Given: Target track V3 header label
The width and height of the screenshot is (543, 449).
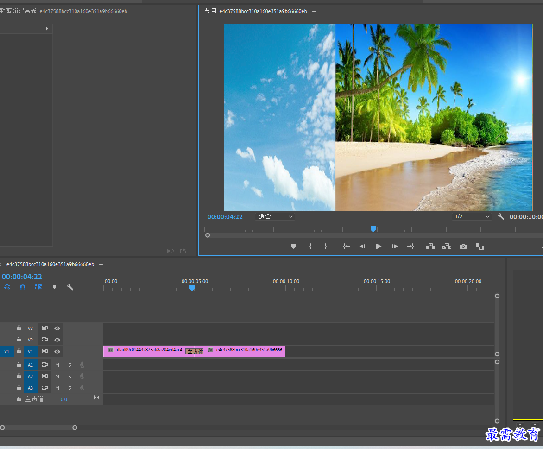Looking at the screenshot, I should [x=31, y=328].
